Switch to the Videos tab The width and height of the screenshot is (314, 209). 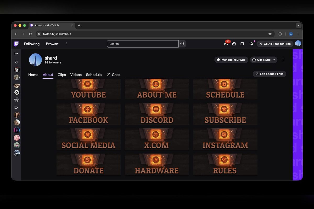(76, 75)
